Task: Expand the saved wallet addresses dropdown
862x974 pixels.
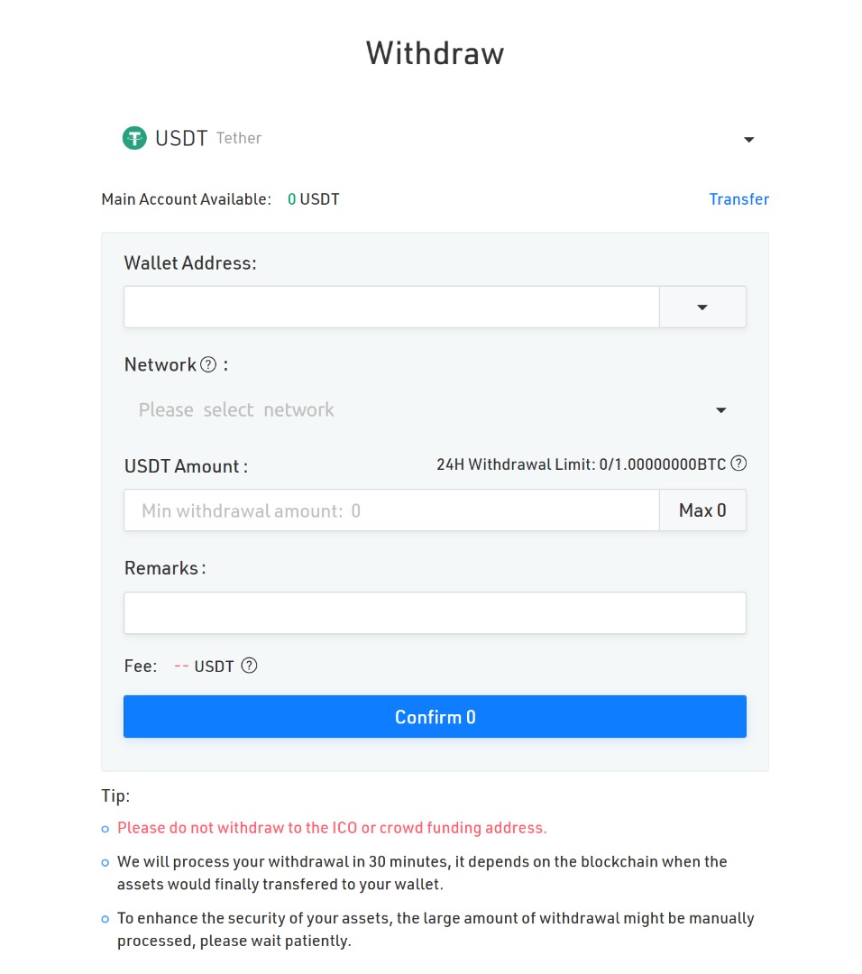Action: click(702, 308)
